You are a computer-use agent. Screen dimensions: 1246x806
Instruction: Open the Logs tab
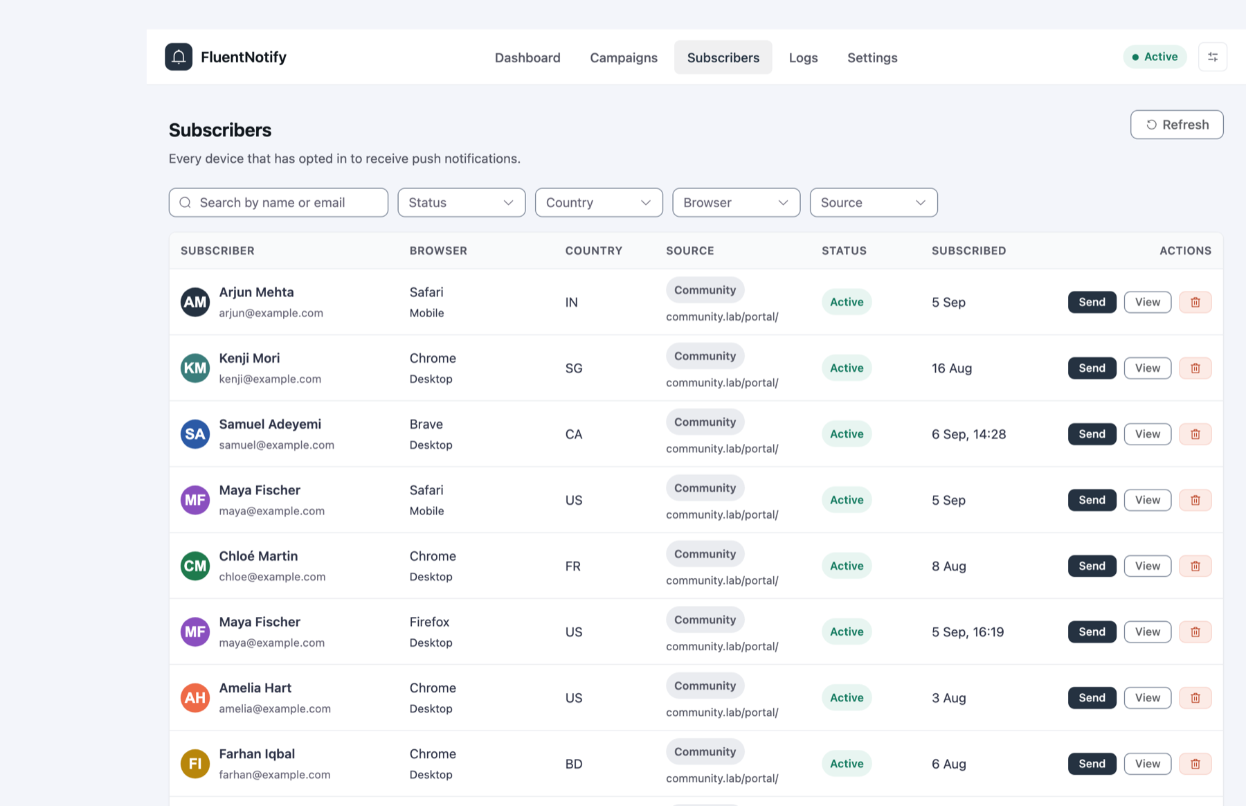(804, 57)
